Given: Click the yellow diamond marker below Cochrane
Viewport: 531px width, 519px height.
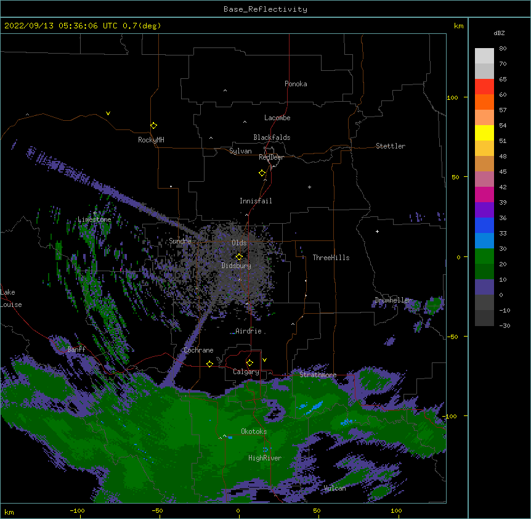Looking at the screenshot, I should (209, 364).
